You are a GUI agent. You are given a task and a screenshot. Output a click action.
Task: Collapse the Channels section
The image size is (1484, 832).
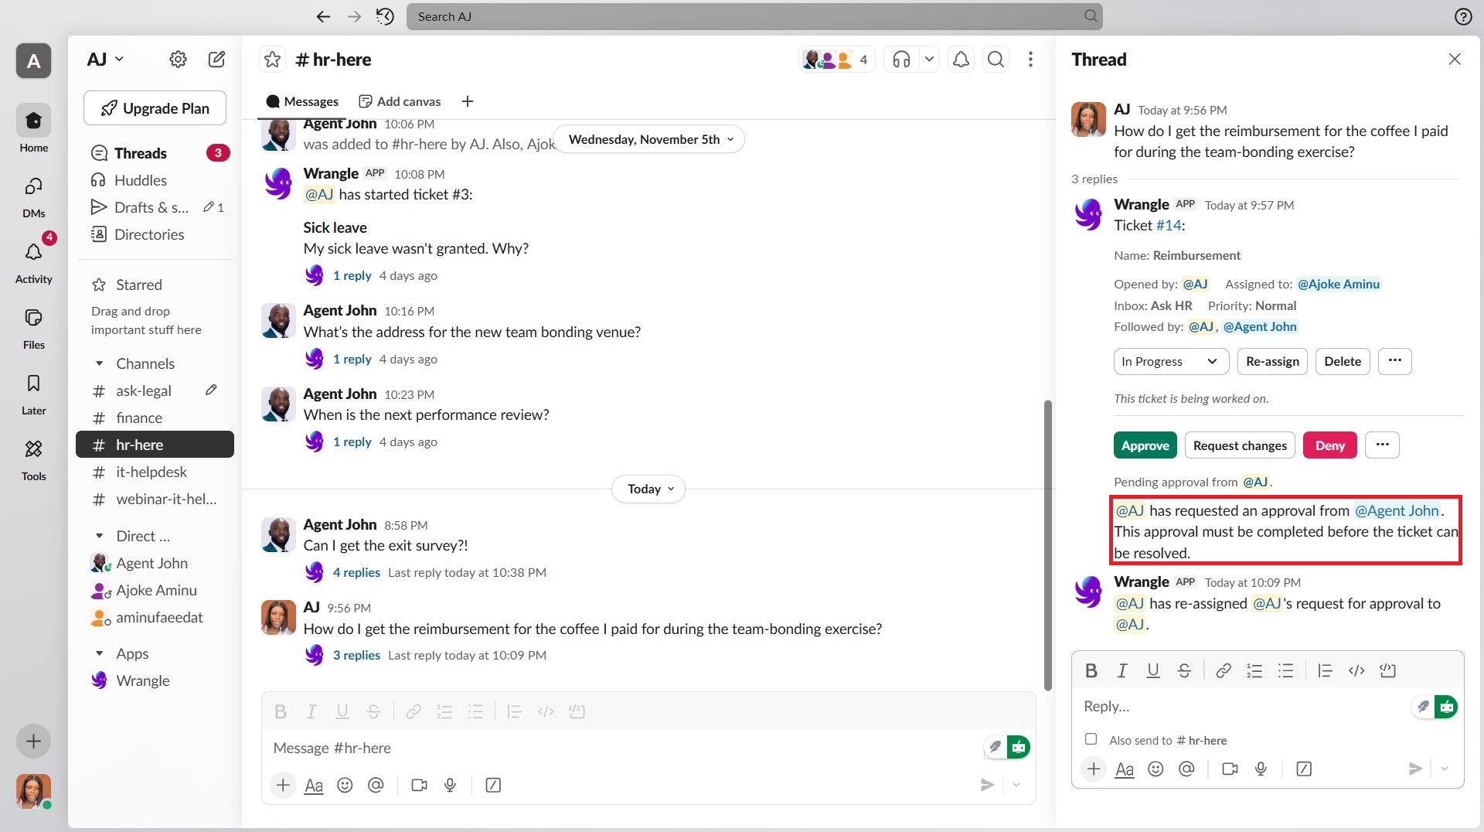tap(99, 363)
